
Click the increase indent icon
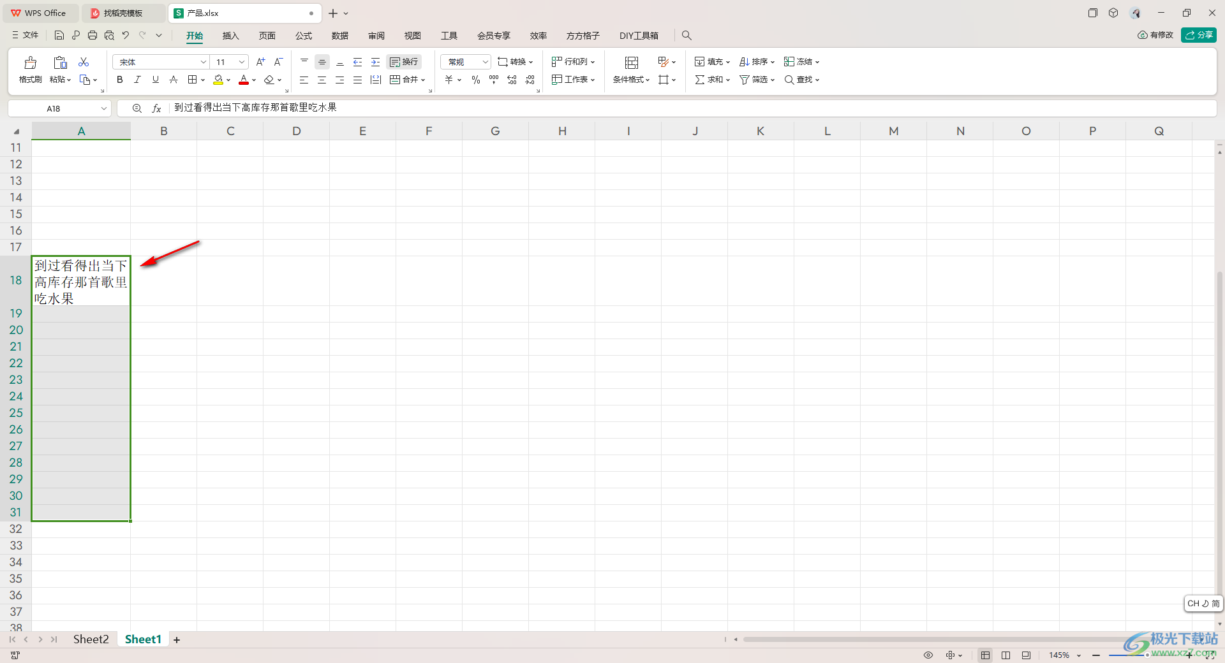[x=376, y=62]
